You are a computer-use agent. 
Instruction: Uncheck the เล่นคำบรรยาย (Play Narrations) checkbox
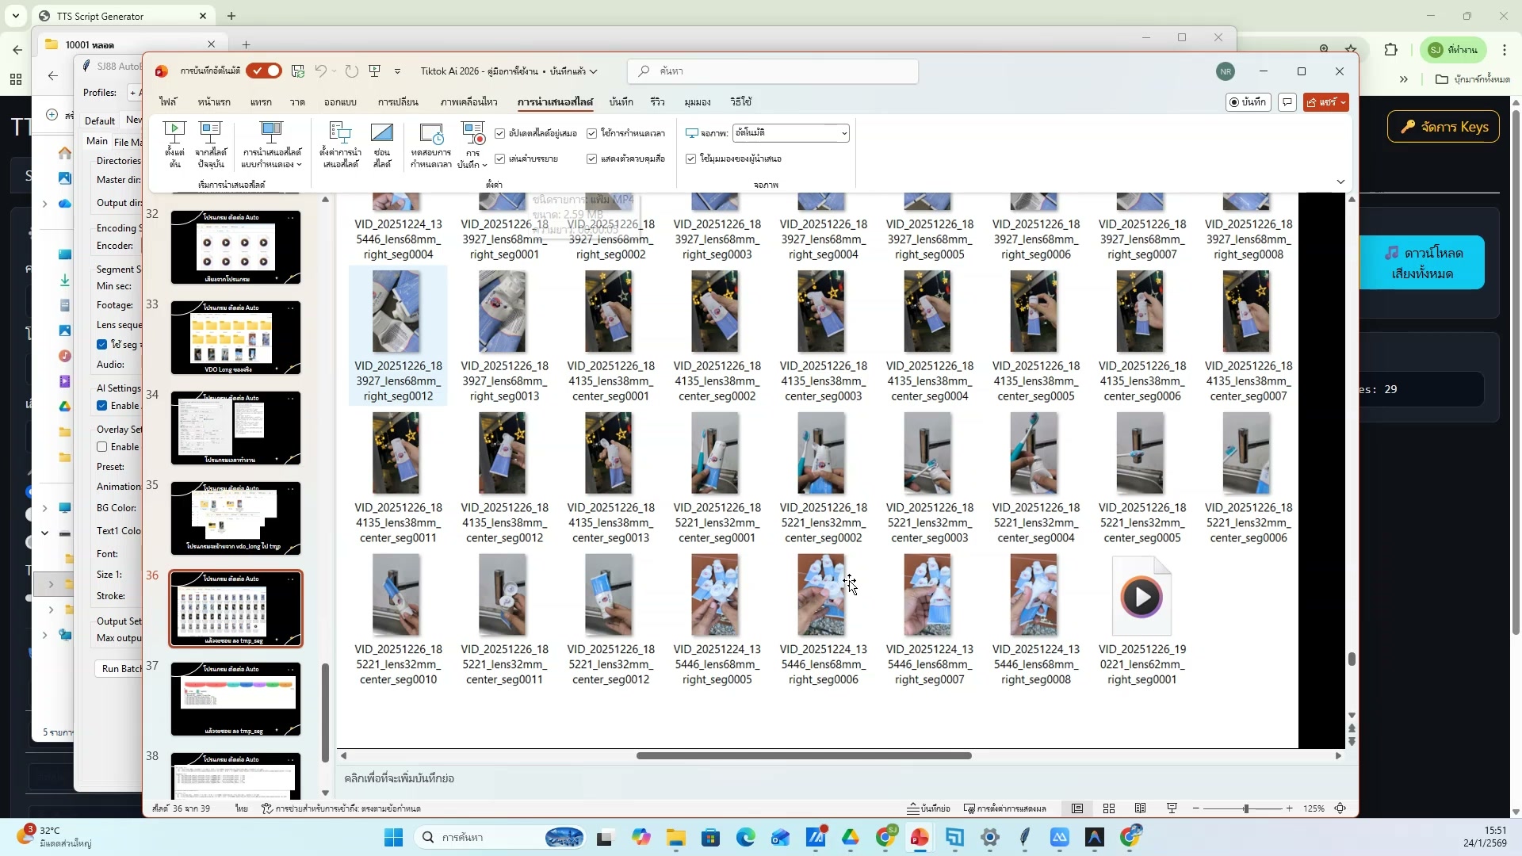pos(500,159)
